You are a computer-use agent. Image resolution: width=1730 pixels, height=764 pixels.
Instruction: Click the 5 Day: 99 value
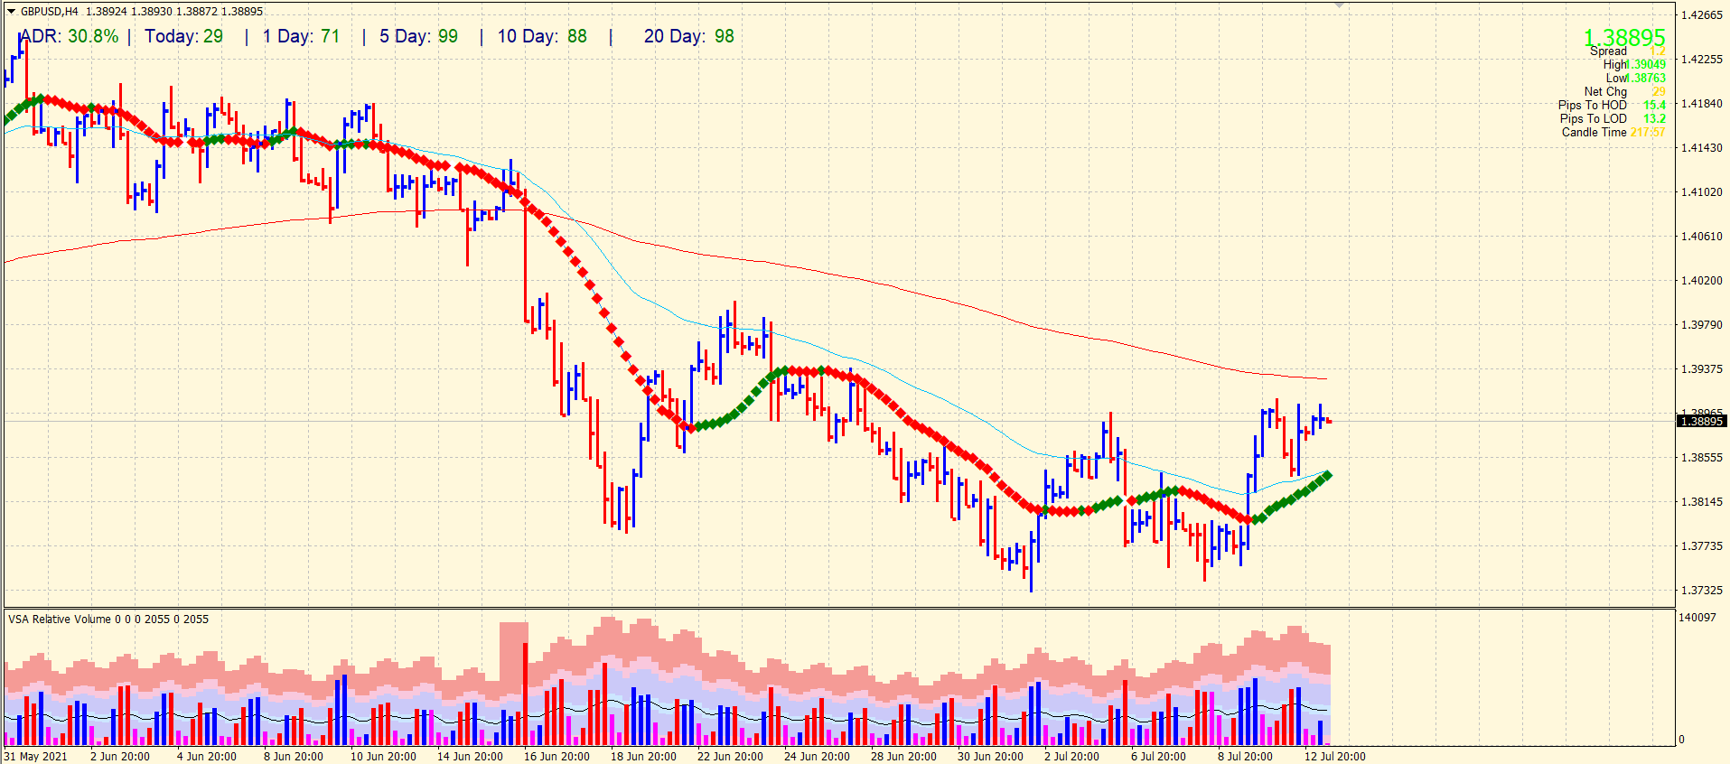coord(418,36)
